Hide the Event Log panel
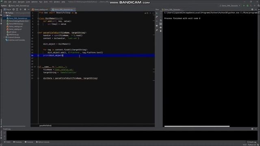Screen dimensions: 260x146 point(256,129)
